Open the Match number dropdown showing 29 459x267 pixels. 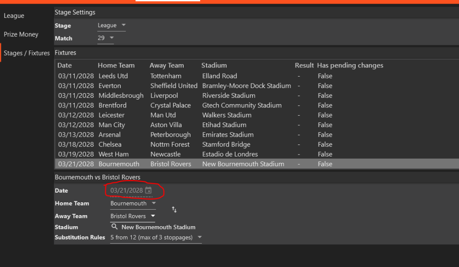click(106, 38)
